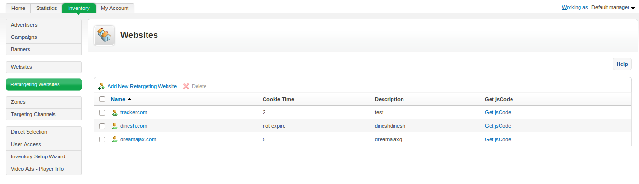Click the Add New Retargeting Website icon
This screenshot has width=639, height=184.
coord(101,86)
